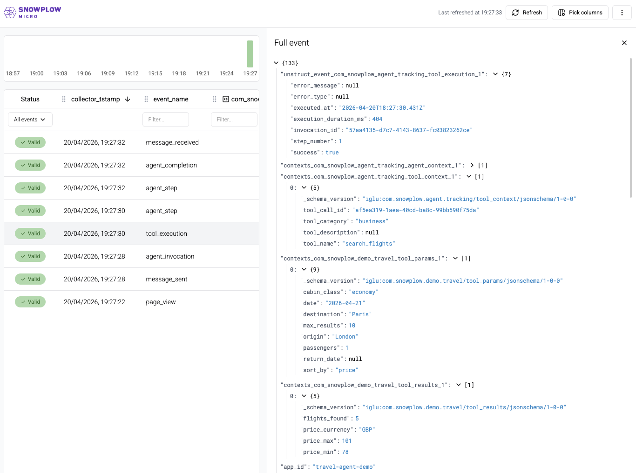This screenshot has width=636, height=473.
Task: Click the Full event panel scrollbar
Action: [x=631, y=128]
